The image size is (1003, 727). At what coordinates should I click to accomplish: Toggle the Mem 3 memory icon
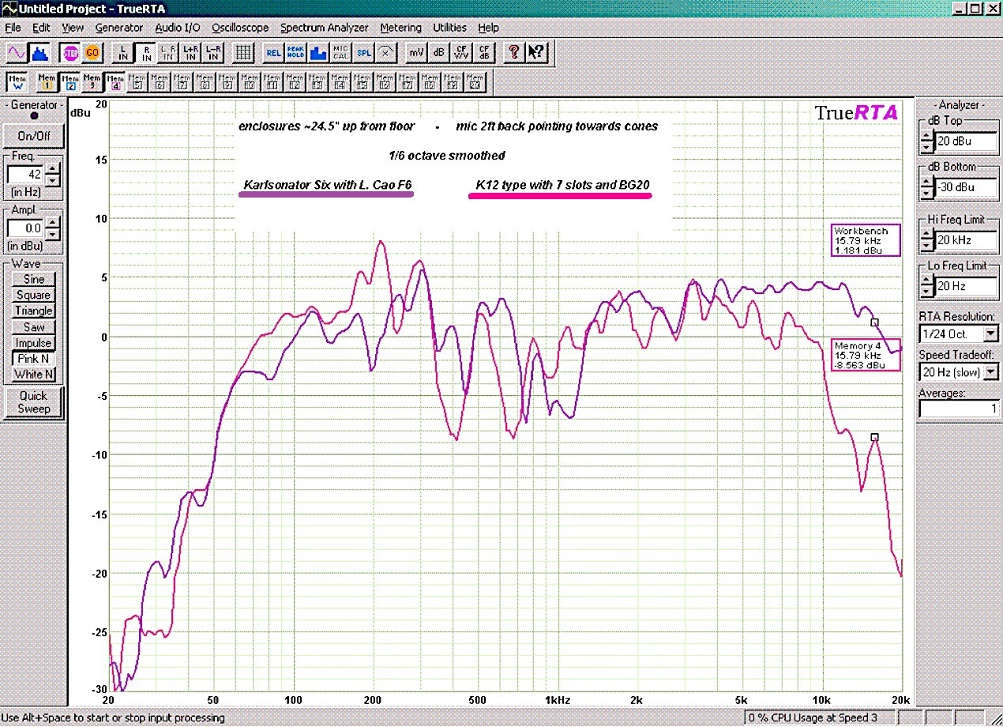click(x=92, y=81)
